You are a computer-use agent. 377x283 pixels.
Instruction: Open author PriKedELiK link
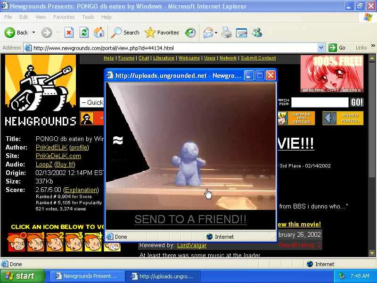[52, 147]
